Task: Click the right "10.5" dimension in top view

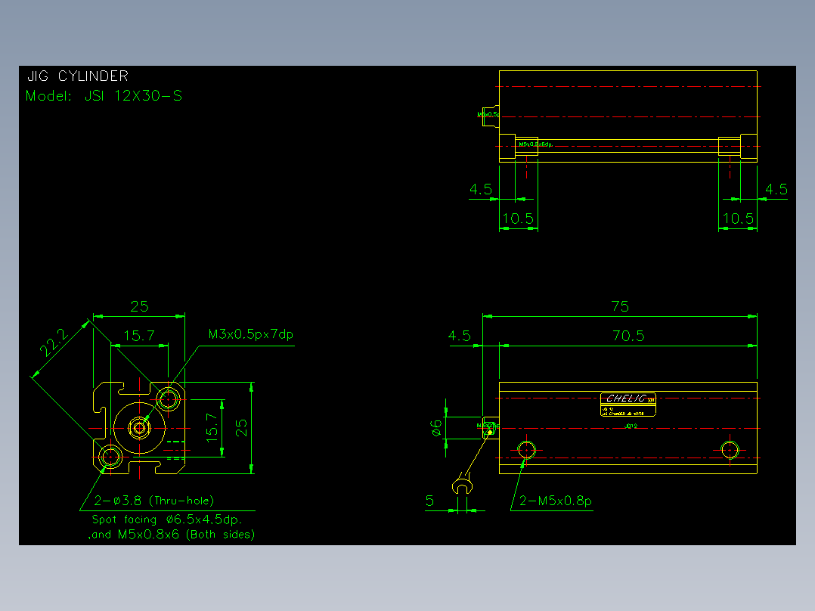Action: [738, 219]
